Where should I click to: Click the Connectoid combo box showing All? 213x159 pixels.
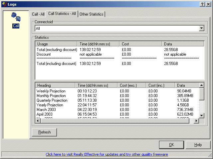click(119, 28)
